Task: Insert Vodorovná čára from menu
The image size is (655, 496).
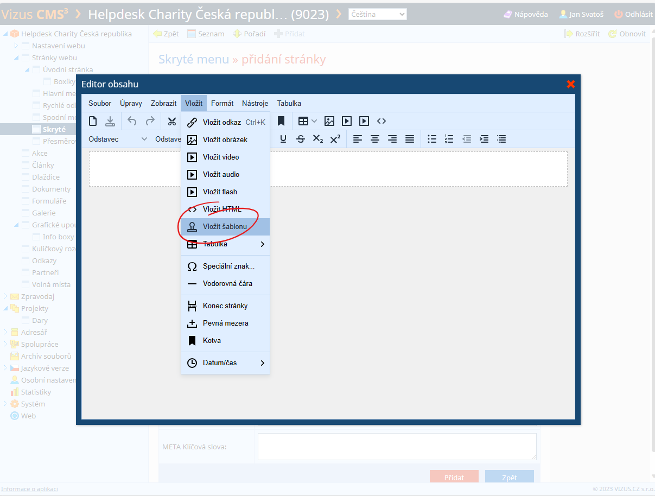Action: coord(225,284)
